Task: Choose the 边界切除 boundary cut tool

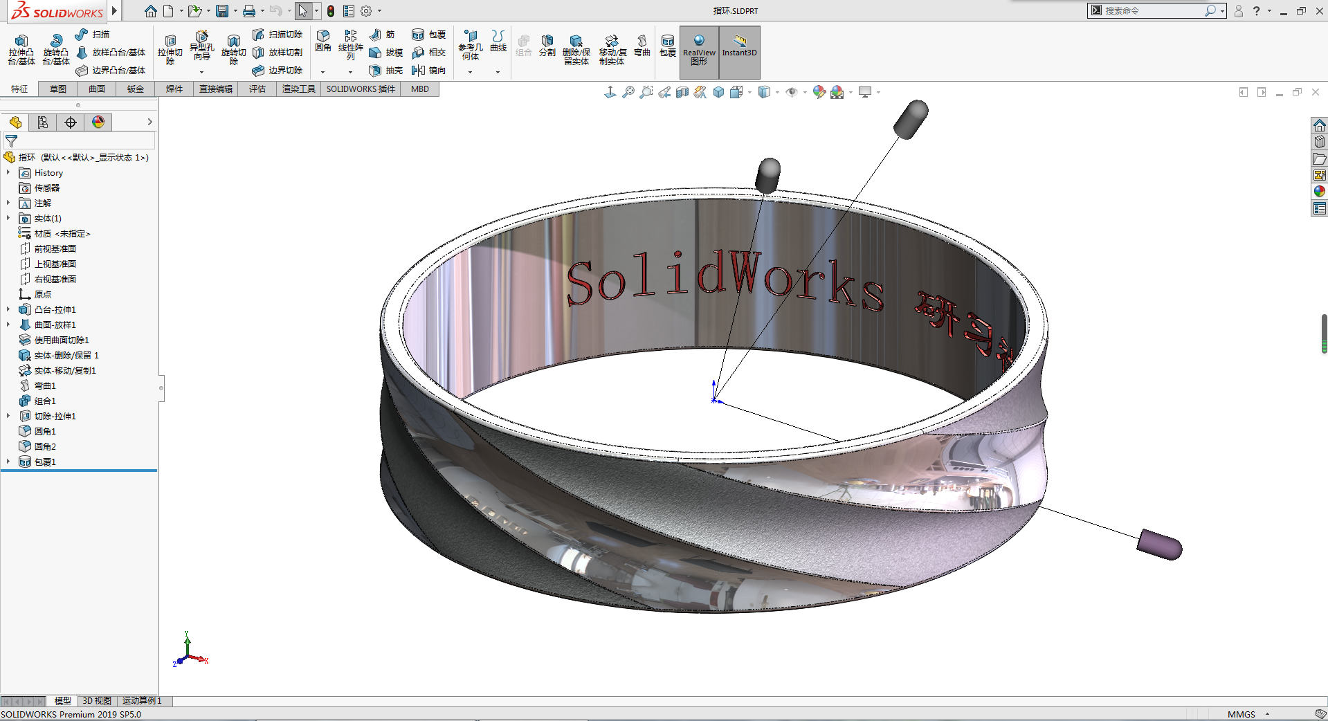Action: (278, 70)
